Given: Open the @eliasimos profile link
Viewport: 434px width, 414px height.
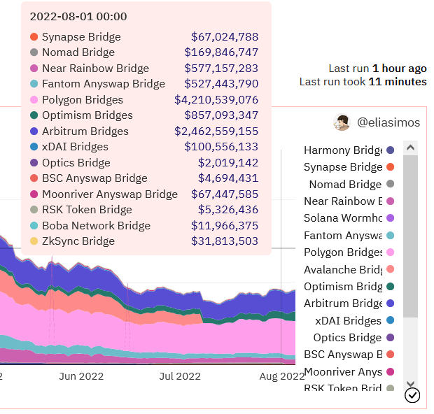Looking at the screenshot, I should (x=388, y=122).
